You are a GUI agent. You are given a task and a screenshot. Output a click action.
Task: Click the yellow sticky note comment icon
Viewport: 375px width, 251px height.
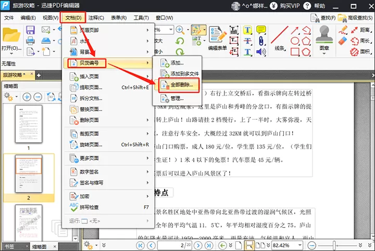coord(261,30)
